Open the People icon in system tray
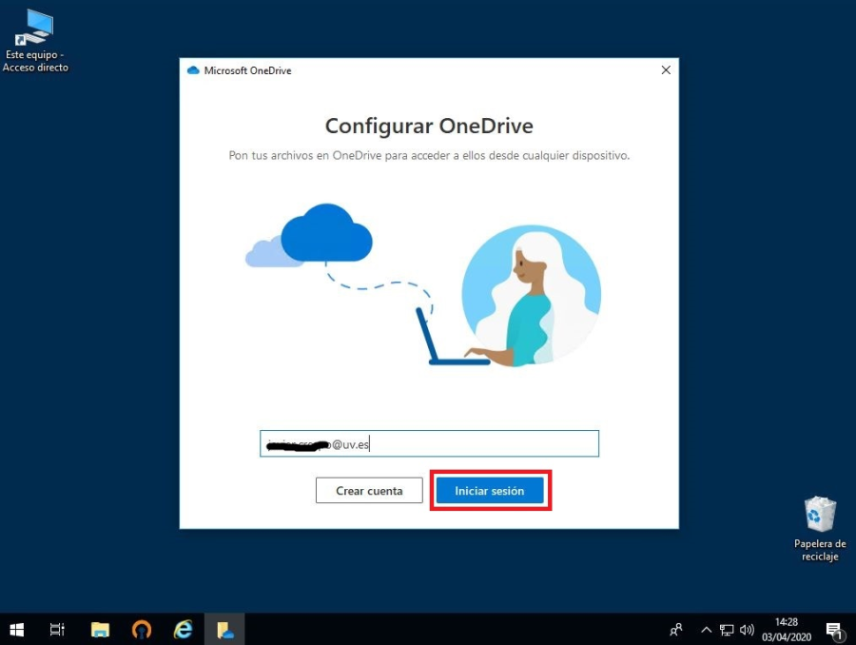This screenshot has width=856, height=645. tap(676, 630)
